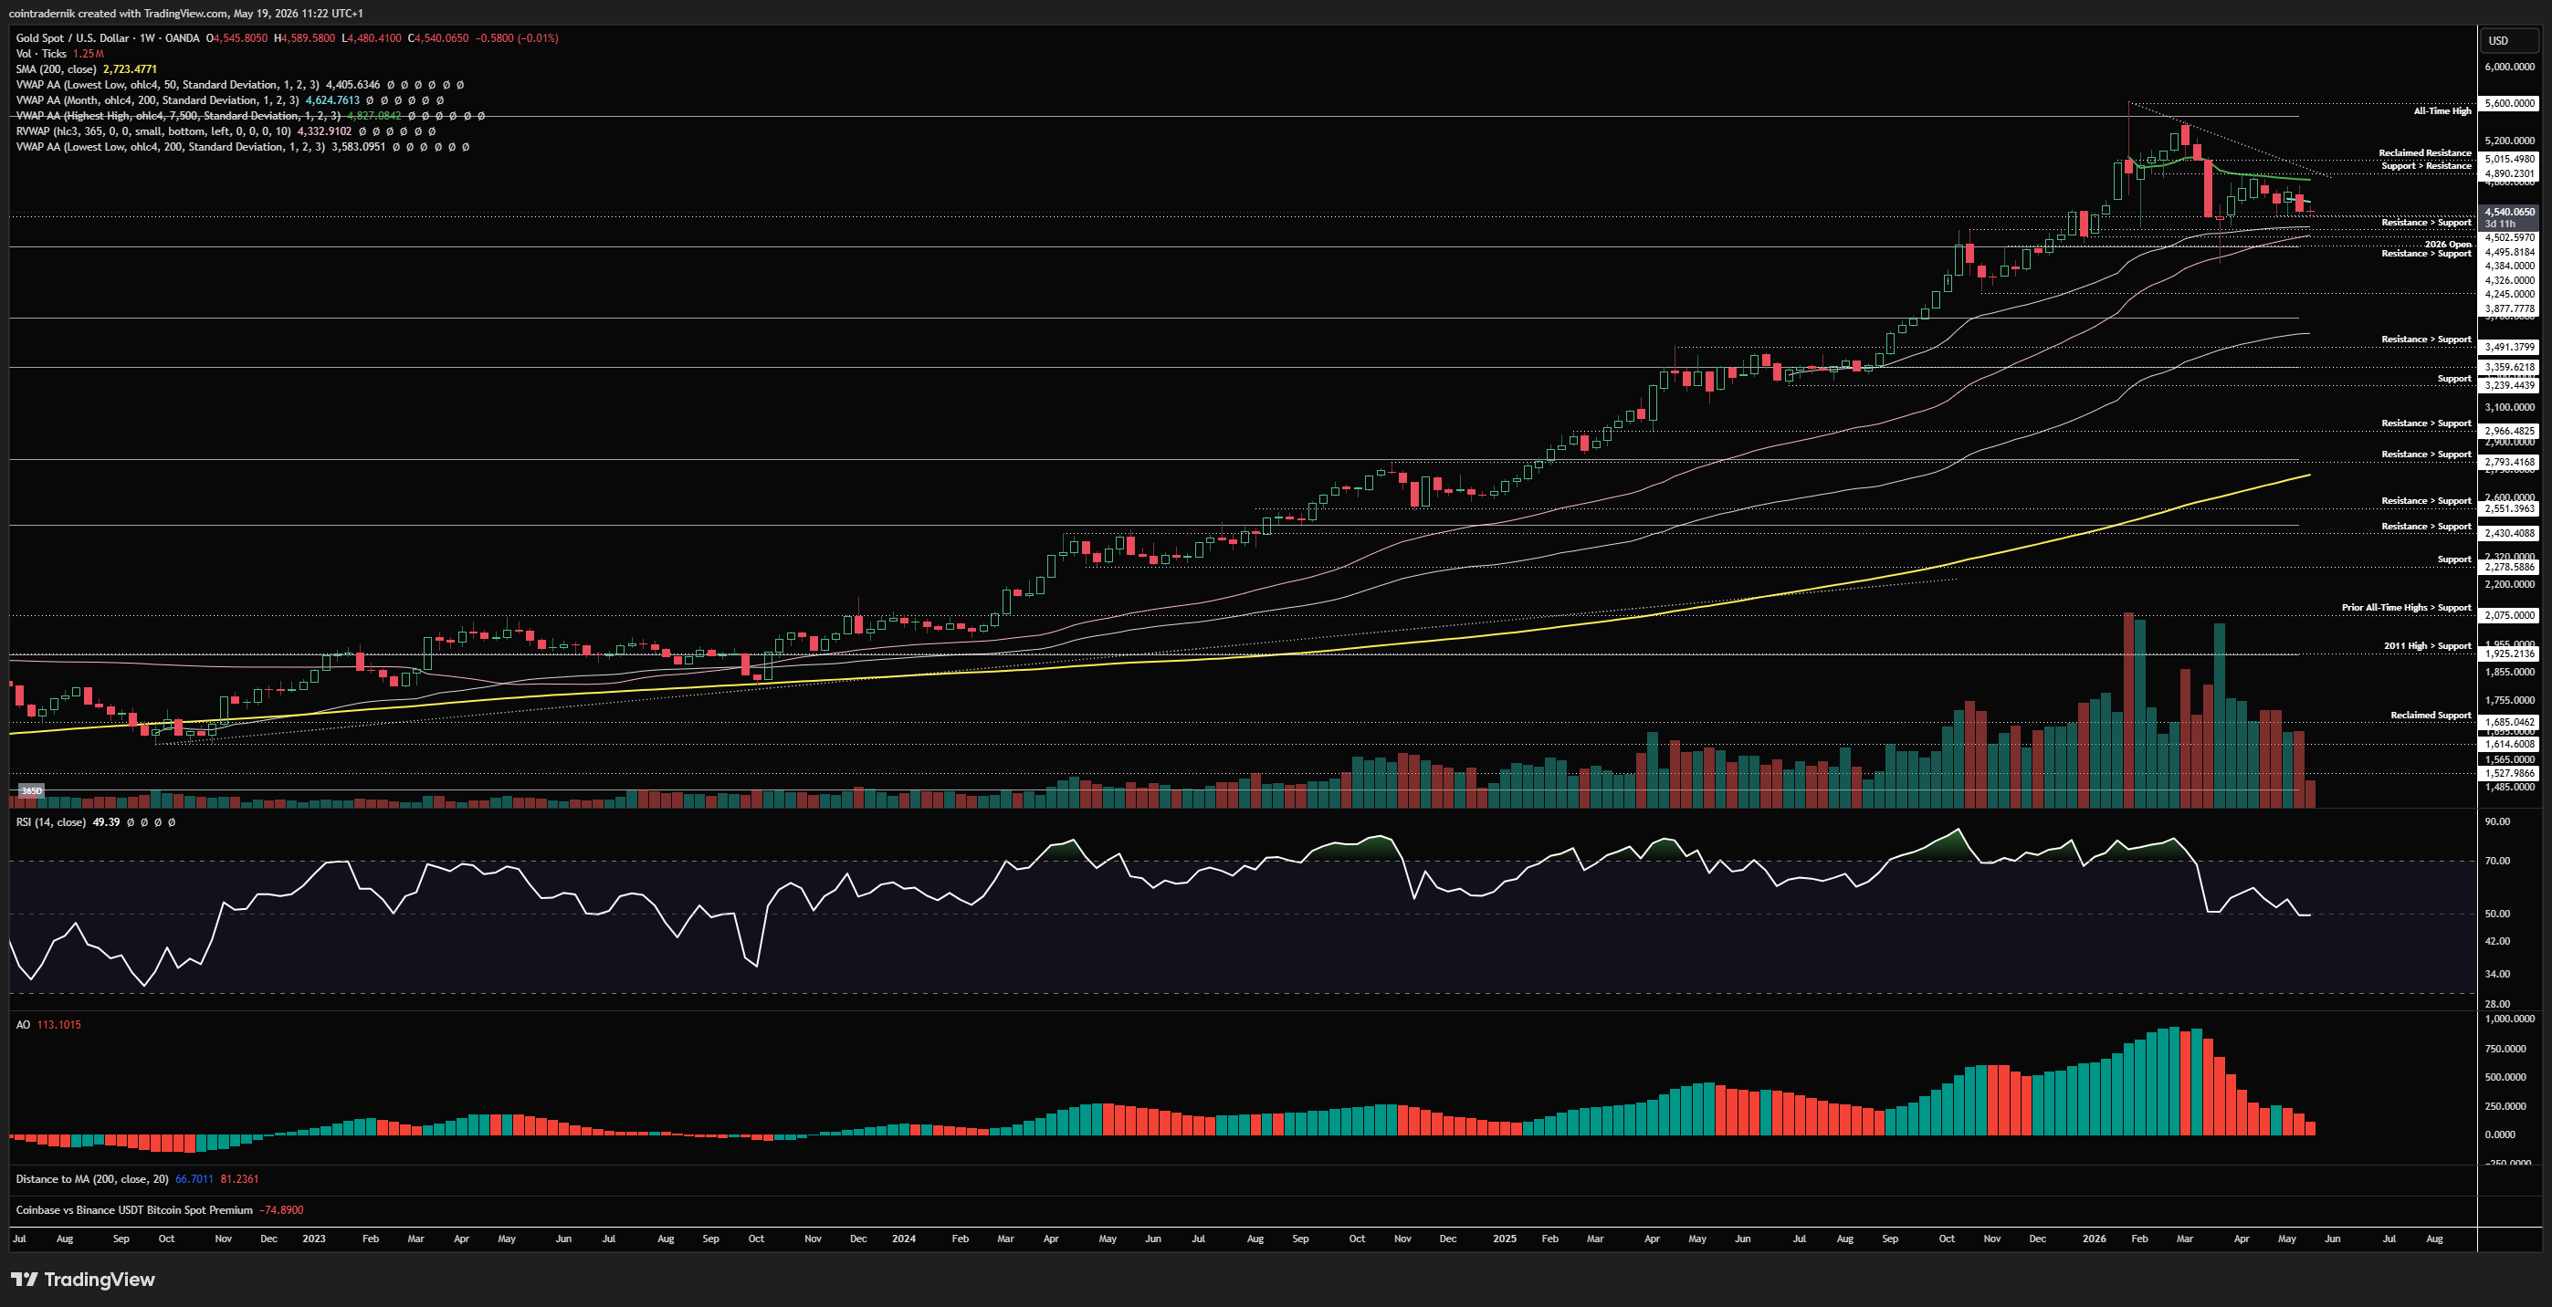The image size is (2552, 1307).
Task: Click the Prior All-Time Highs > Support label
Action: 2407,607
